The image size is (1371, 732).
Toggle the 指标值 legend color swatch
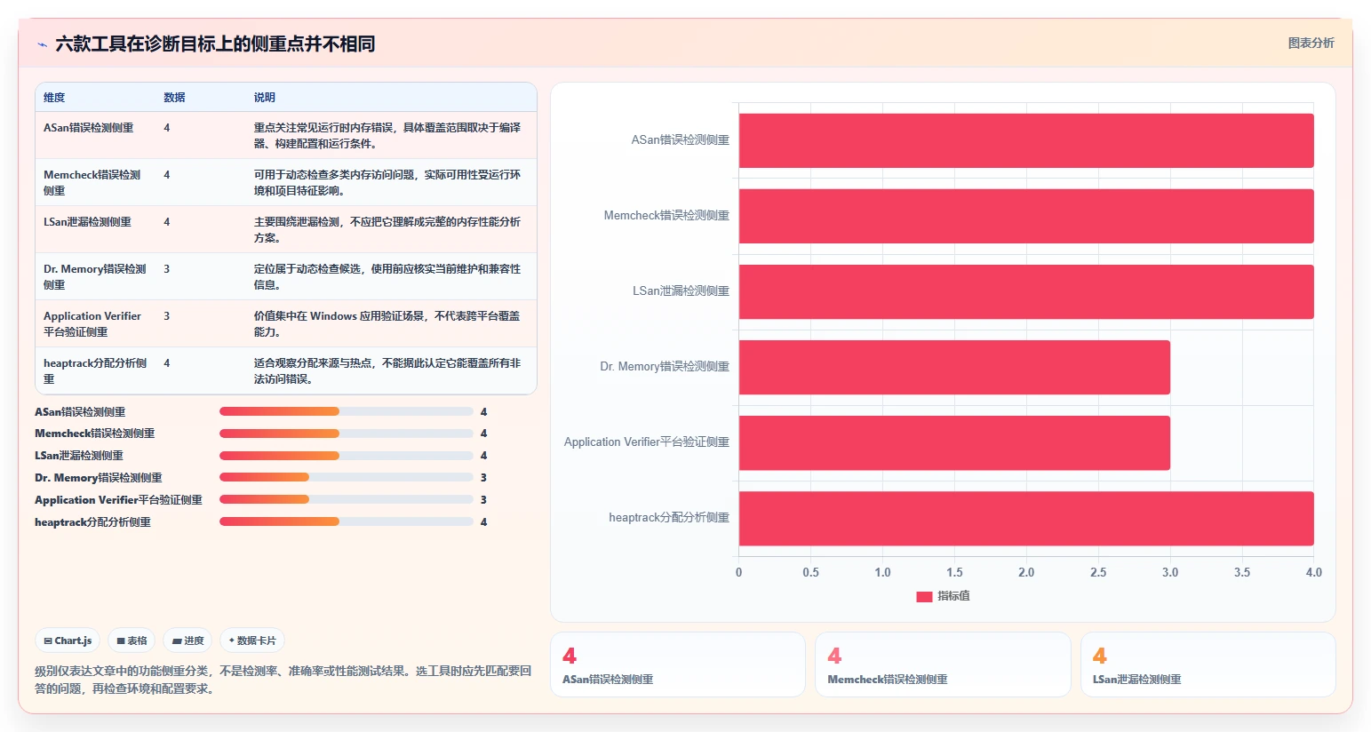tap(924, 596)
